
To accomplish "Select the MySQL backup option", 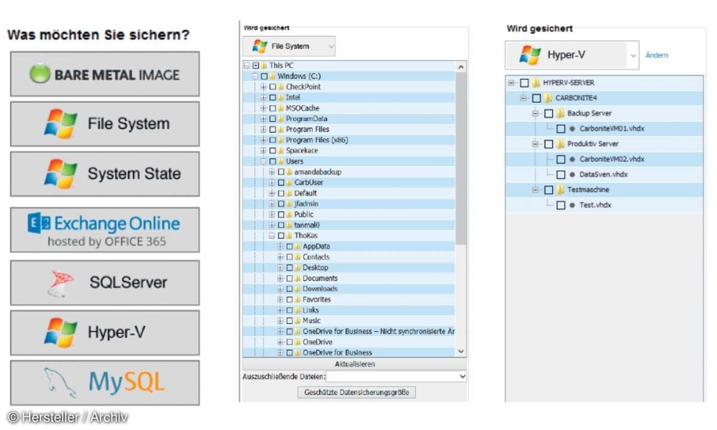I will click(x=105, y=383).
